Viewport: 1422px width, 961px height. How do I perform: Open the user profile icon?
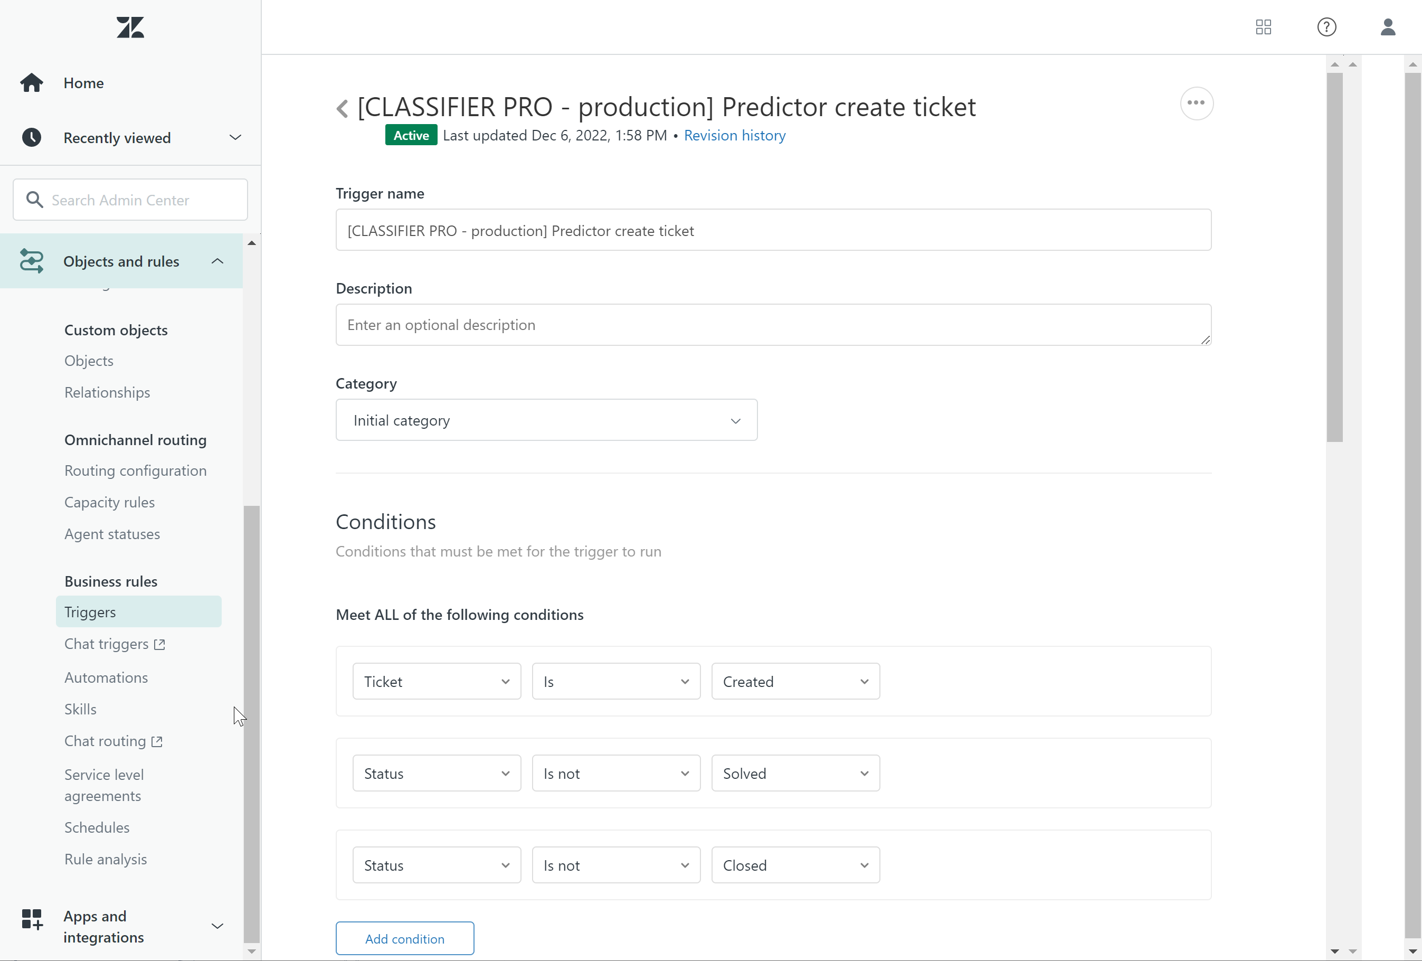(x=1388, y=27)
